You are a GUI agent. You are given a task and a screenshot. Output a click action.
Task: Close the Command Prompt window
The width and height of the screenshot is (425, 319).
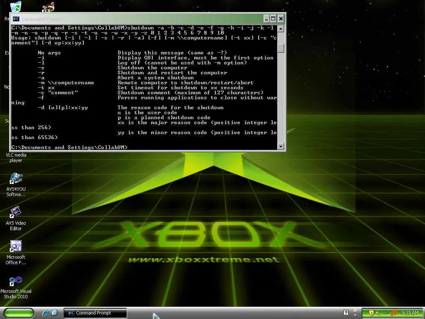point(281,19)
